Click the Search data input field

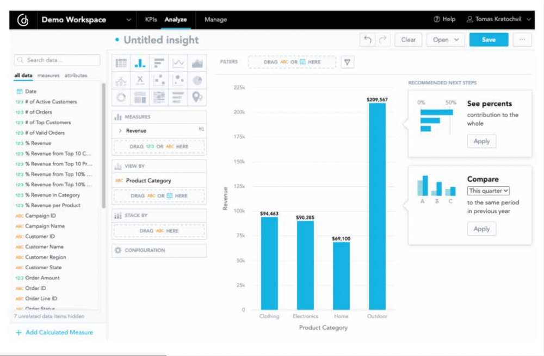point(56,60)
